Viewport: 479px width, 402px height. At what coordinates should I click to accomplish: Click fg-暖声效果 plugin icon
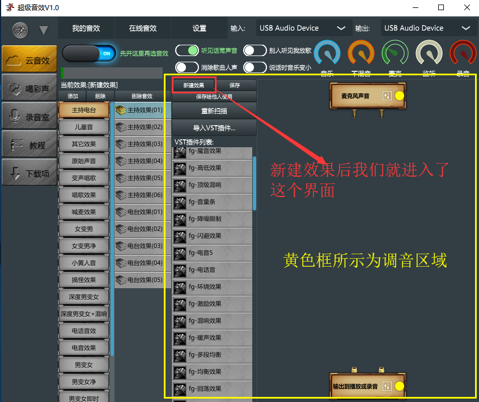coord(180,338)
